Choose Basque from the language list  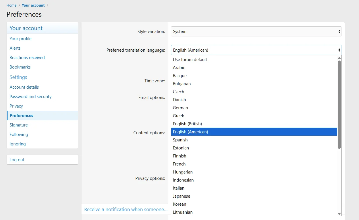tap(254, 76)
